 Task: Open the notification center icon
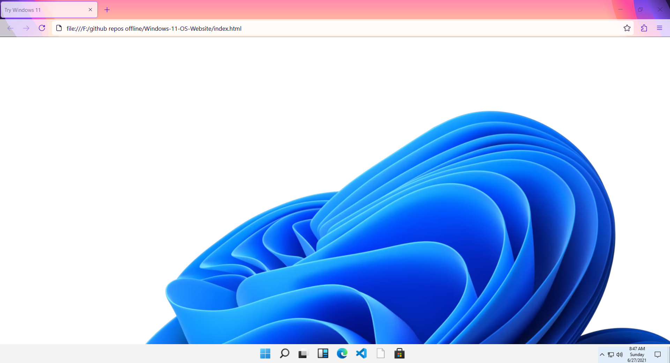click(658, 355)
